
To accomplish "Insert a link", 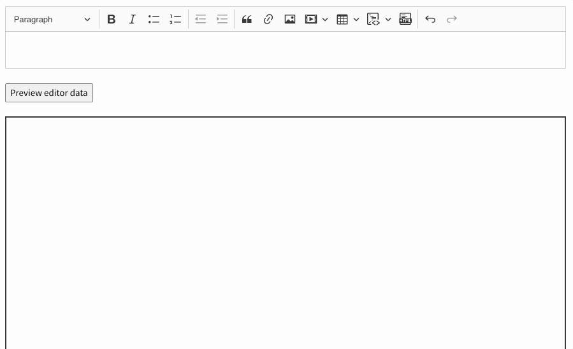I will tap(268, 19).
